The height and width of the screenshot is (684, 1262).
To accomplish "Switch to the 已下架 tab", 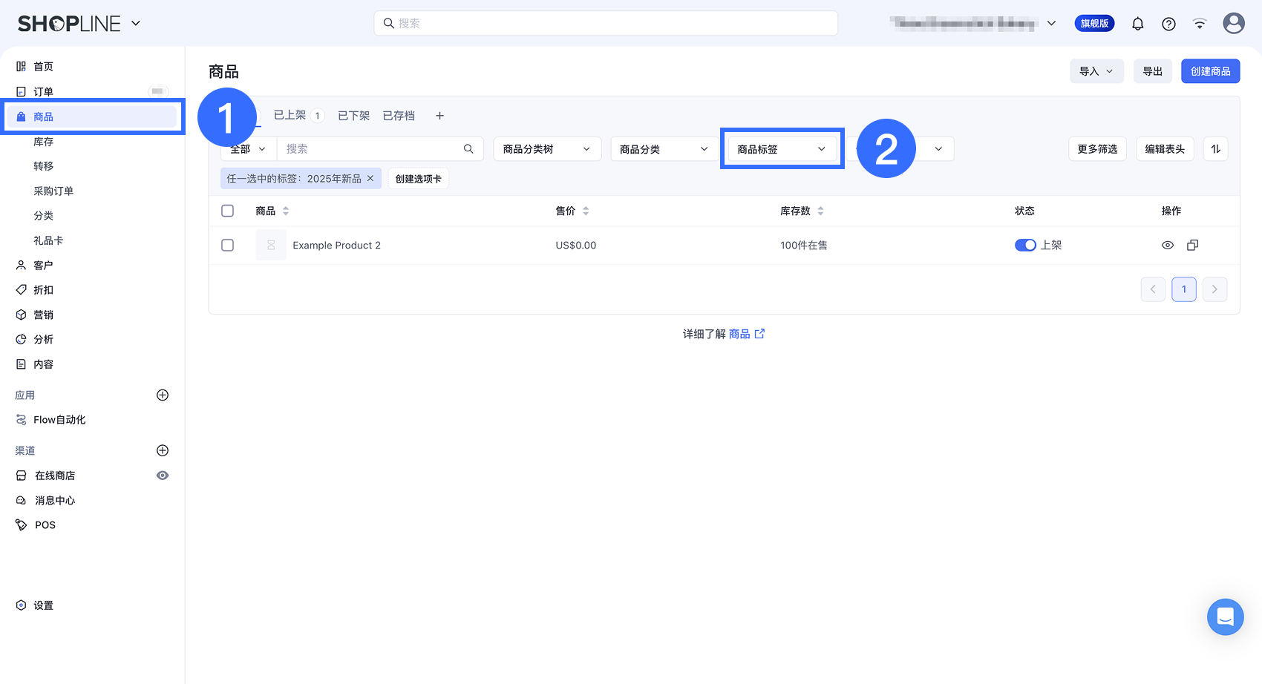I will tap(353, 116).
